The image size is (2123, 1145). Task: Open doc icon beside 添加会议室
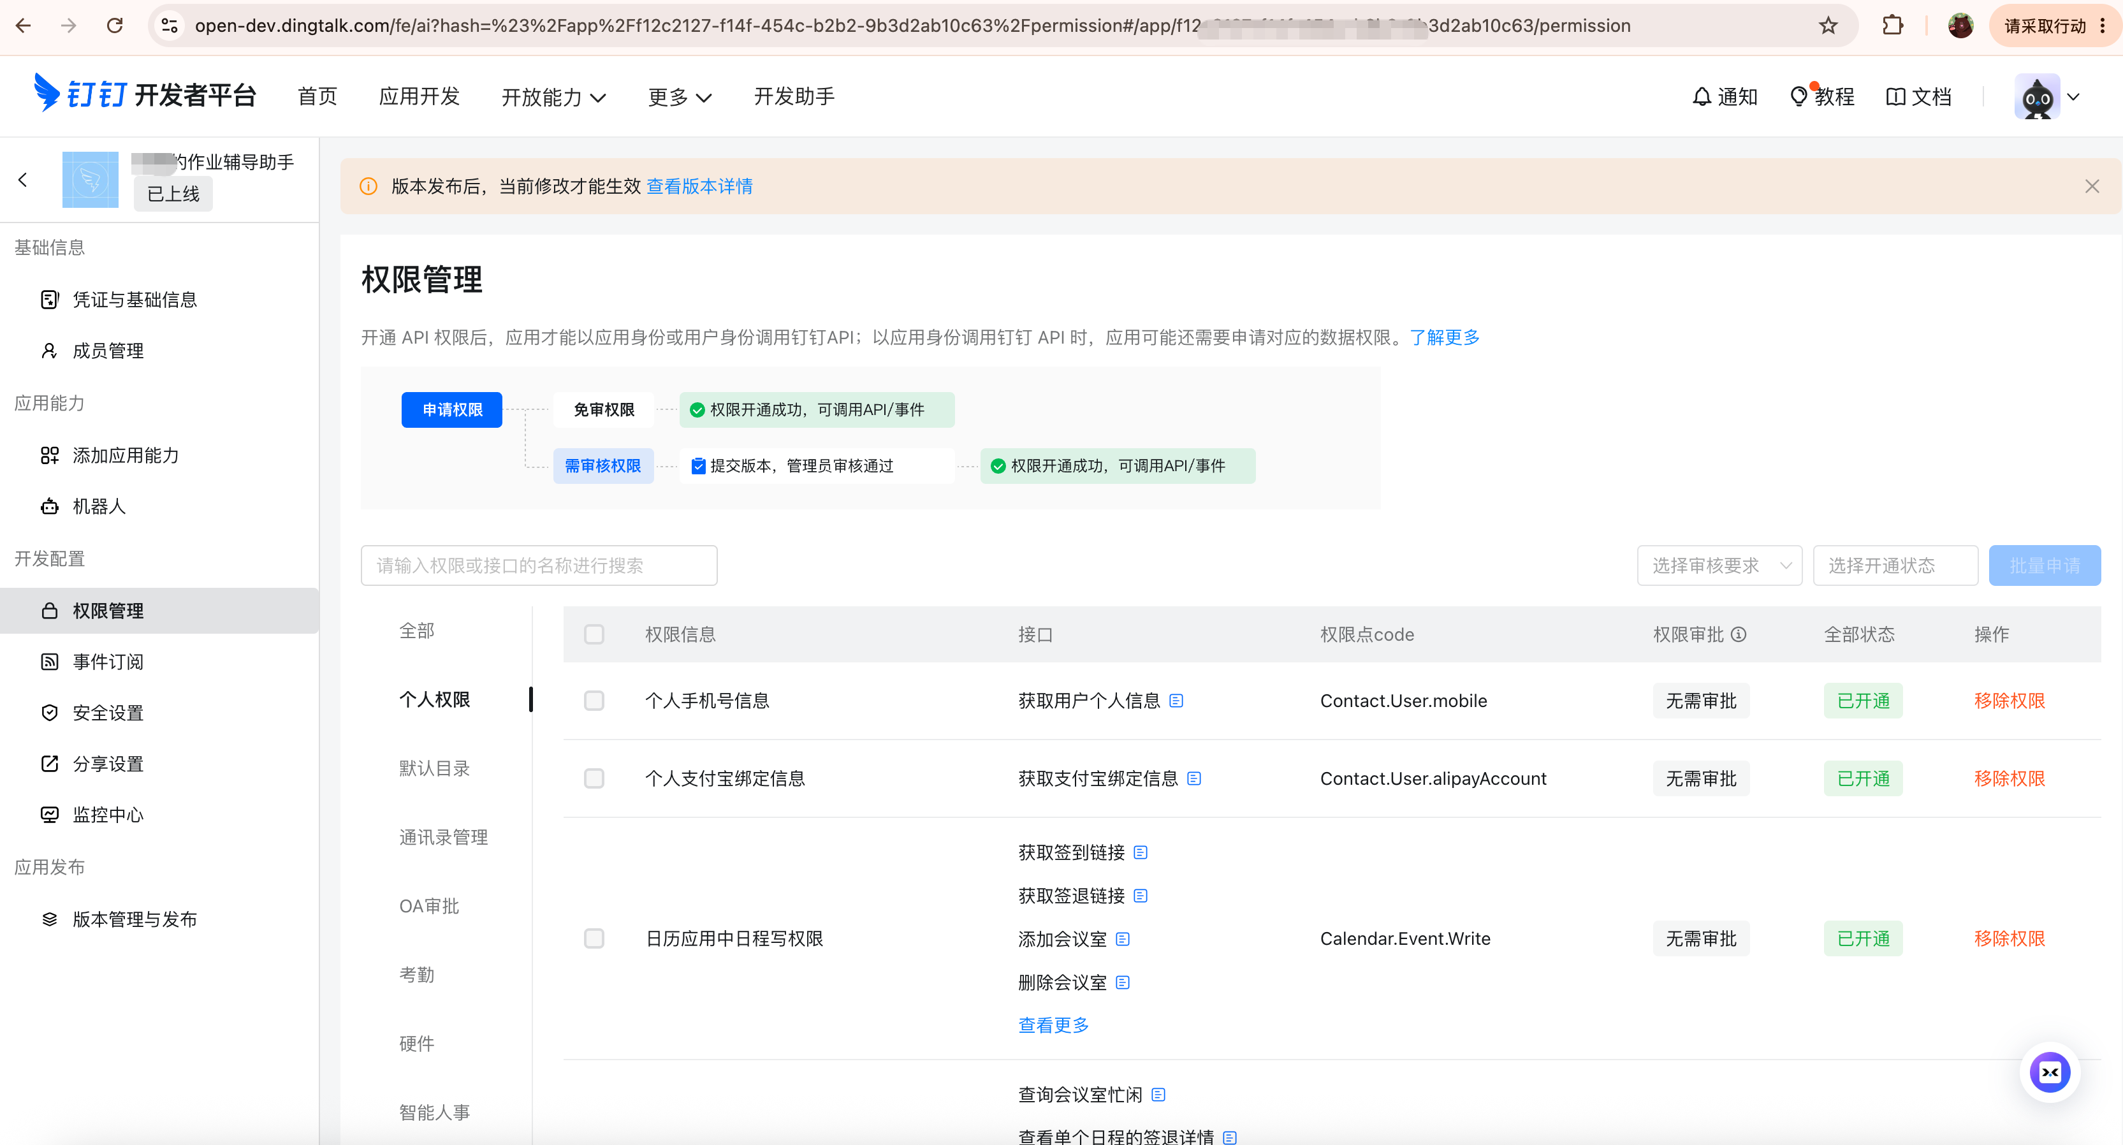tap(1123, 939)
